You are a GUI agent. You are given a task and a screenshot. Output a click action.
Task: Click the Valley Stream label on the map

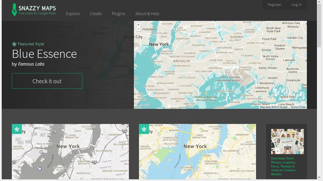click(x=268, y=68)
